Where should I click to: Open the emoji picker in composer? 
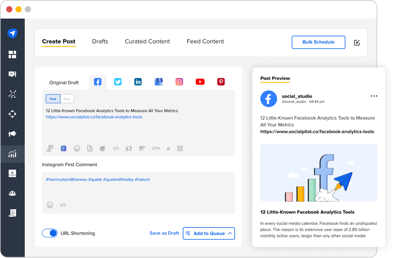coord(77,148)
